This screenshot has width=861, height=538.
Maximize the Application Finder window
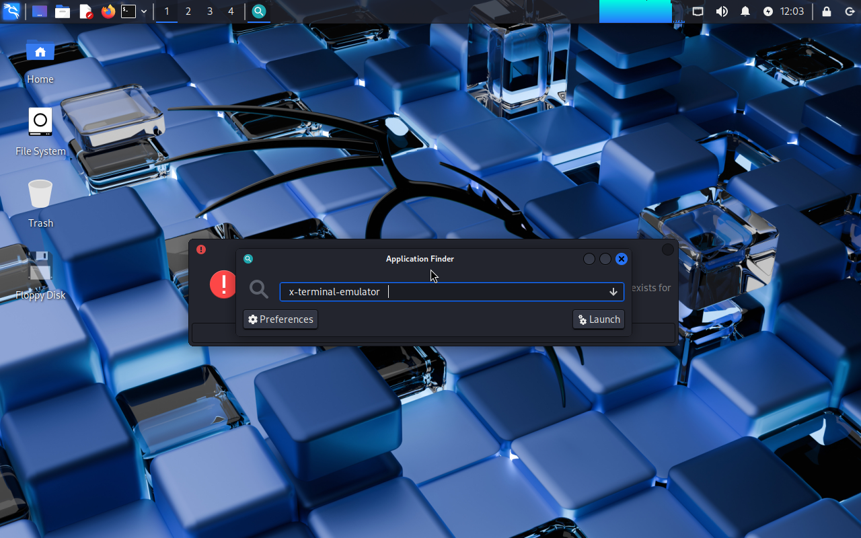605,259
